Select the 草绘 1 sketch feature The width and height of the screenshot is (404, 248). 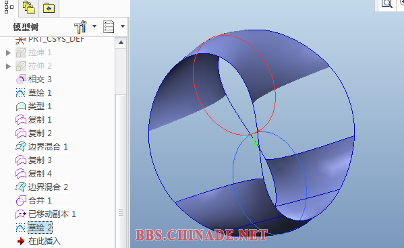40,93
